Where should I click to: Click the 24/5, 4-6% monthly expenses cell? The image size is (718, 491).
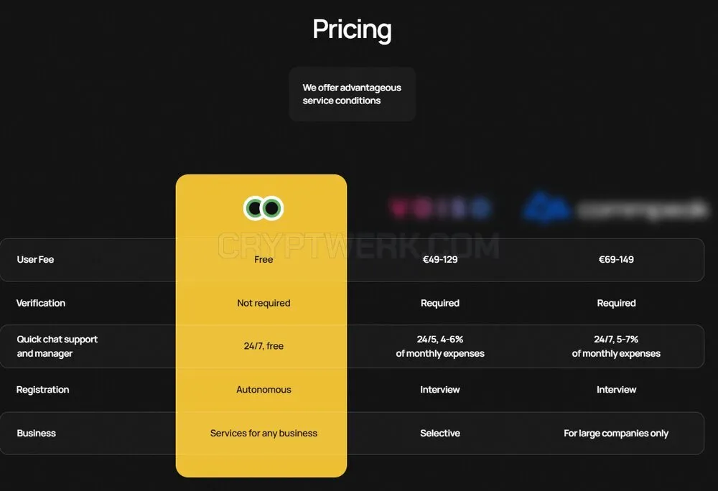coord(440,347)
